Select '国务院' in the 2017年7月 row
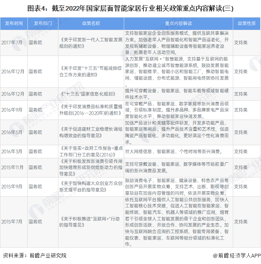 tap(35, 42)
